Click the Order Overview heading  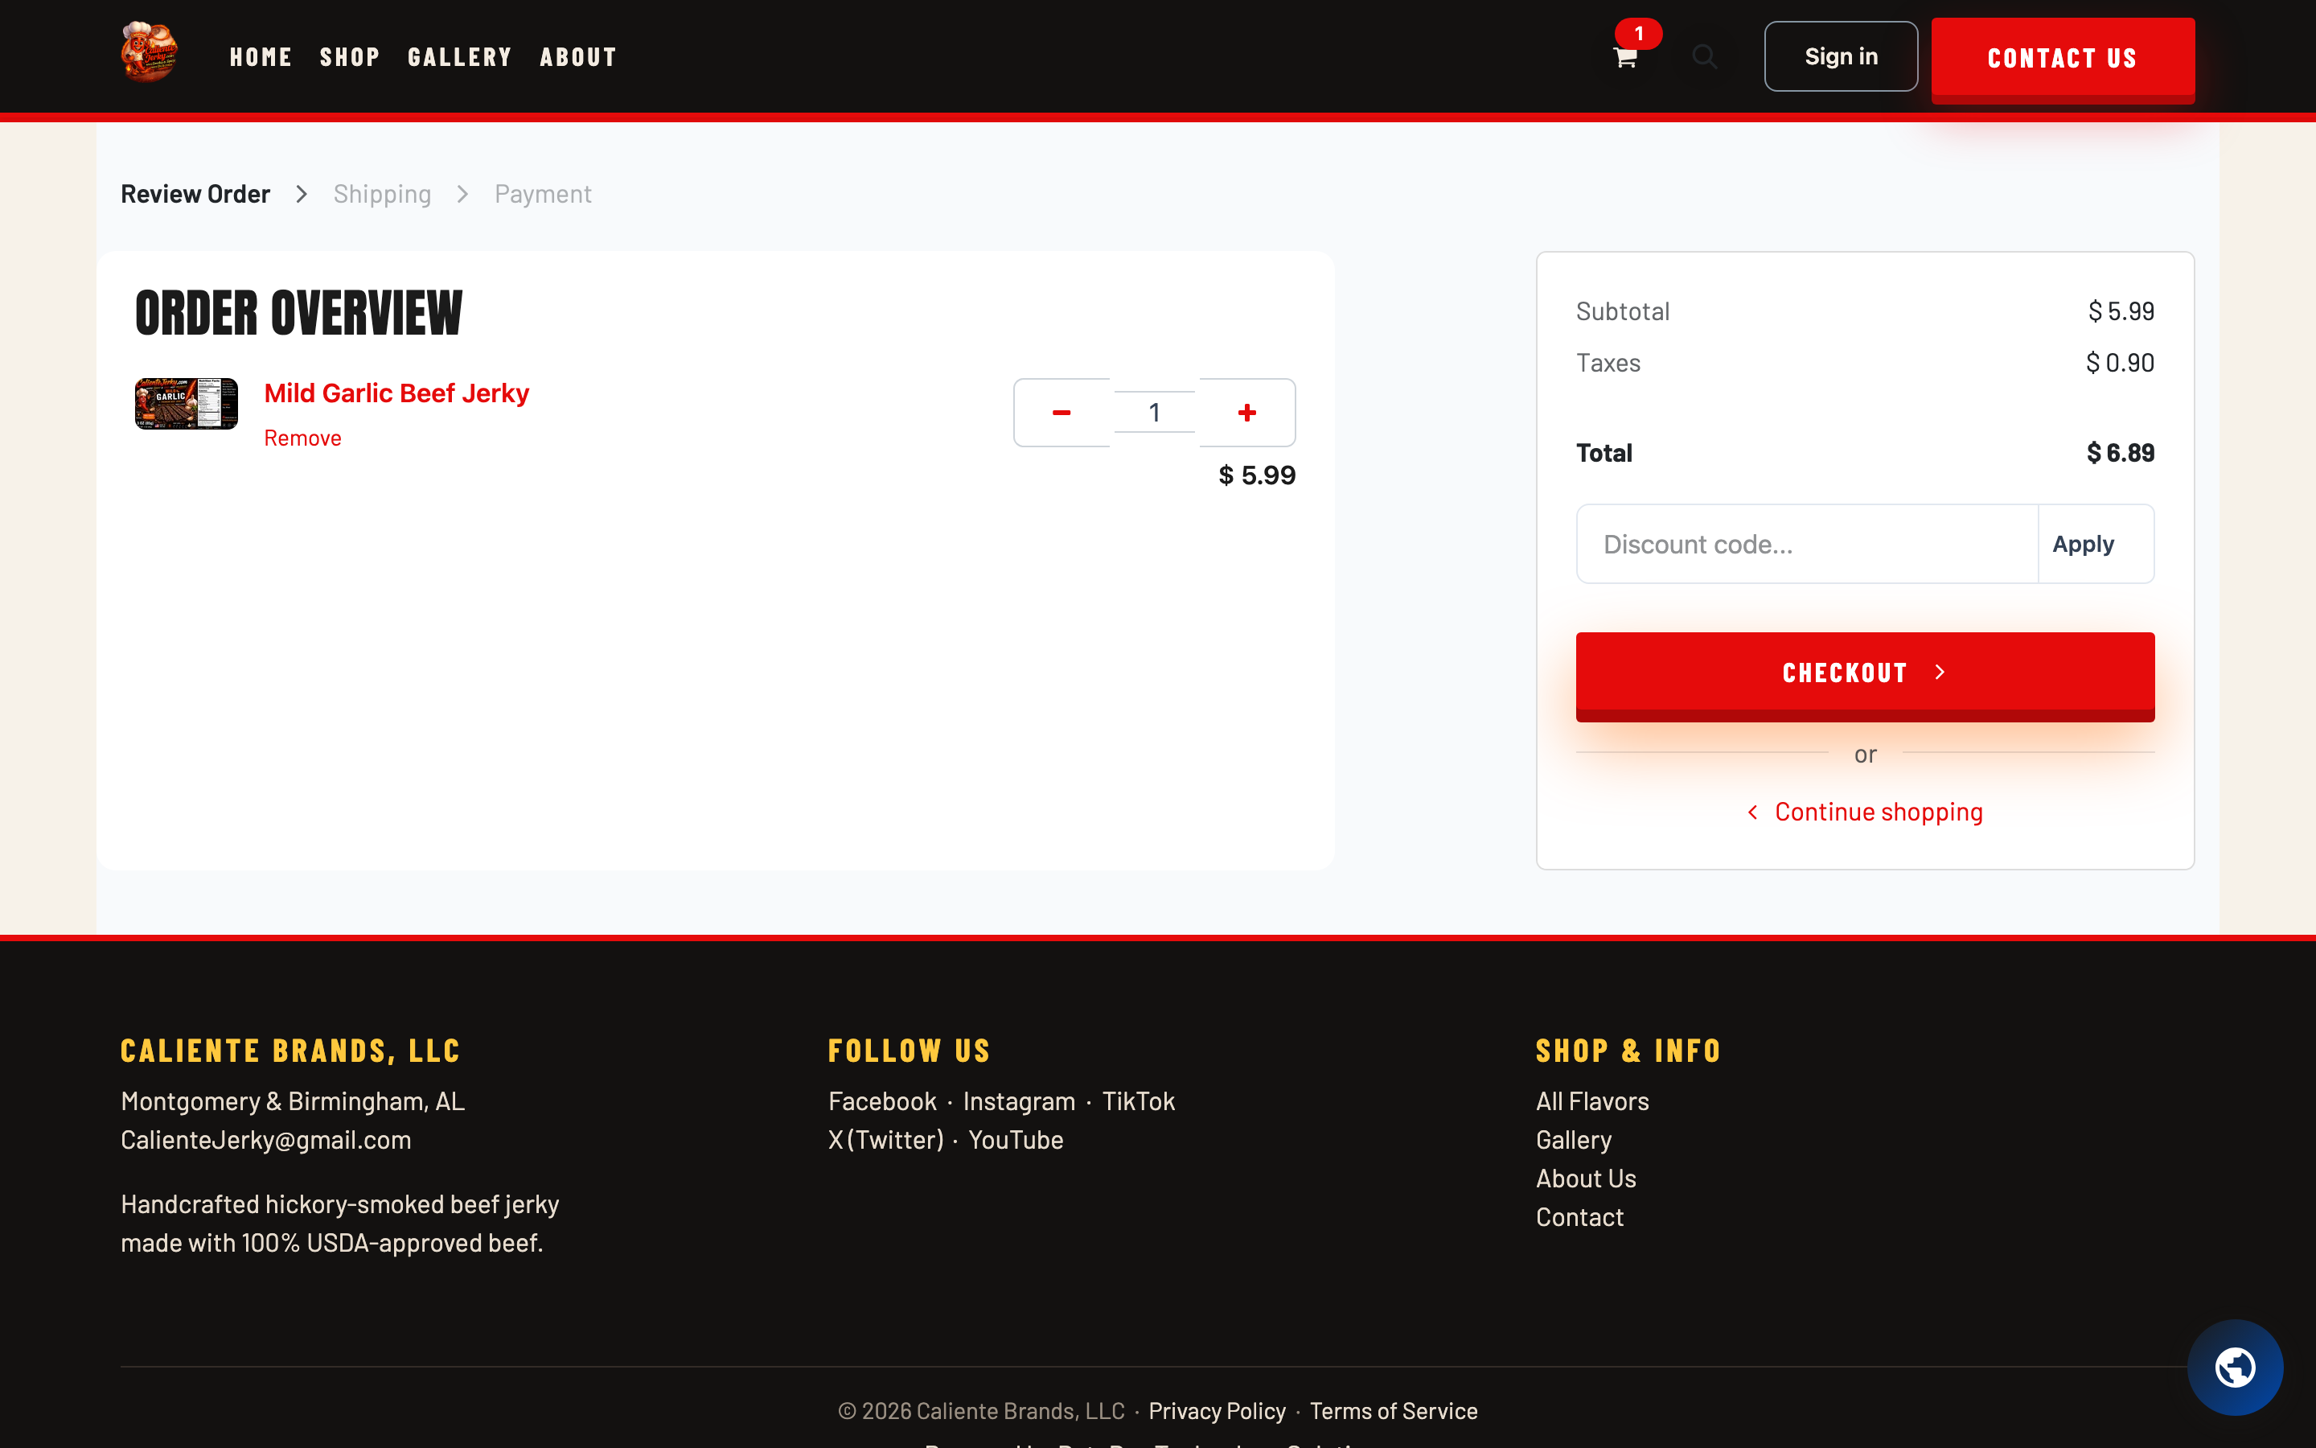pyautogui.click(x=298, y=313)
